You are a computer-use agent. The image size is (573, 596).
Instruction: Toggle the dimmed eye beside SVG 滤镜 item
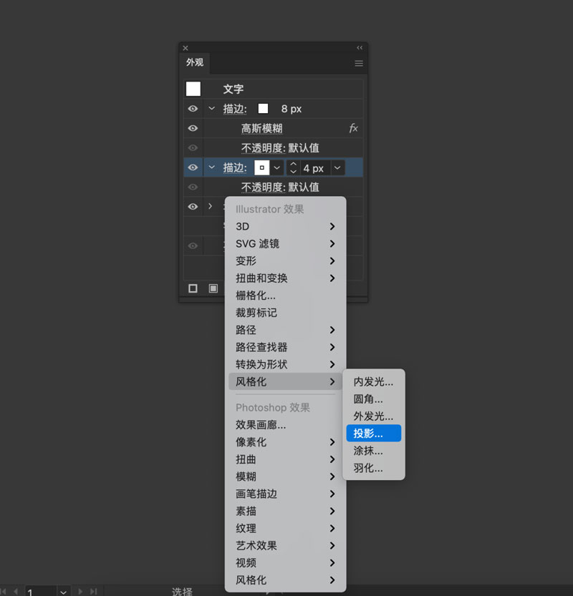tap(193, 245)
